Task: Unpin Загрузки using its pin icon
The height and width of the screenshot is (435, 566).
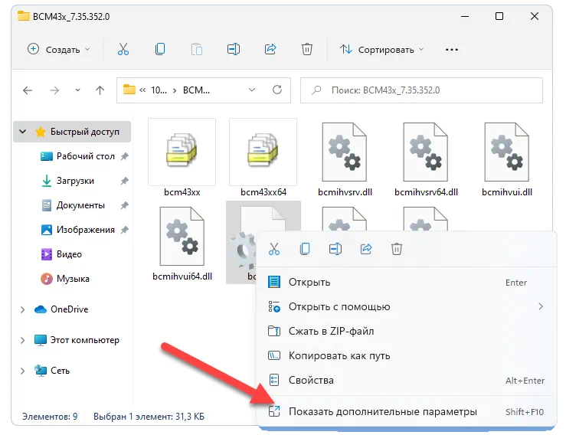Action: point(125,181)
